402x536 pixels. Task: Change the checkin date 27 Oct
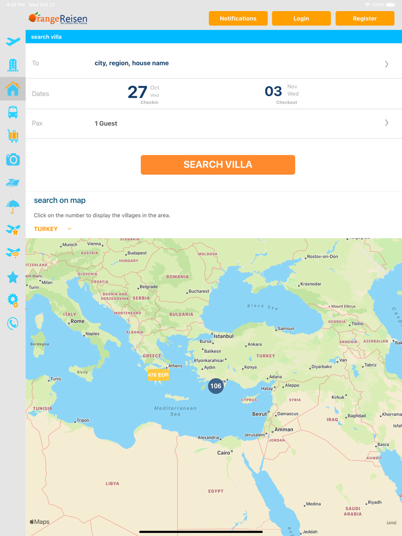click(x=144, y=94)
